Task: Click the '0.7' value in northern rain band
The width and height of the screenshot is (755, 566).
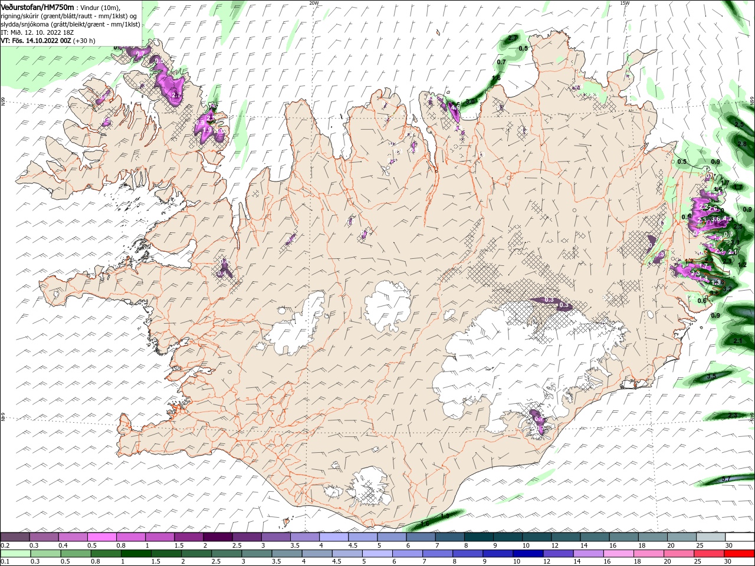Action: (501, 62)
